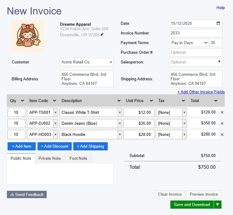Click the Shipping Address text box

coord(196,79)
